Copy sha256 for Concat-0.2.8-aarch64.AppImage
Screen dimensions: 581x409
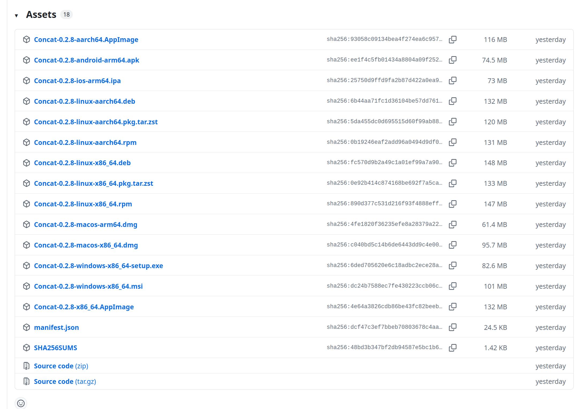click(x=452, y=40)
